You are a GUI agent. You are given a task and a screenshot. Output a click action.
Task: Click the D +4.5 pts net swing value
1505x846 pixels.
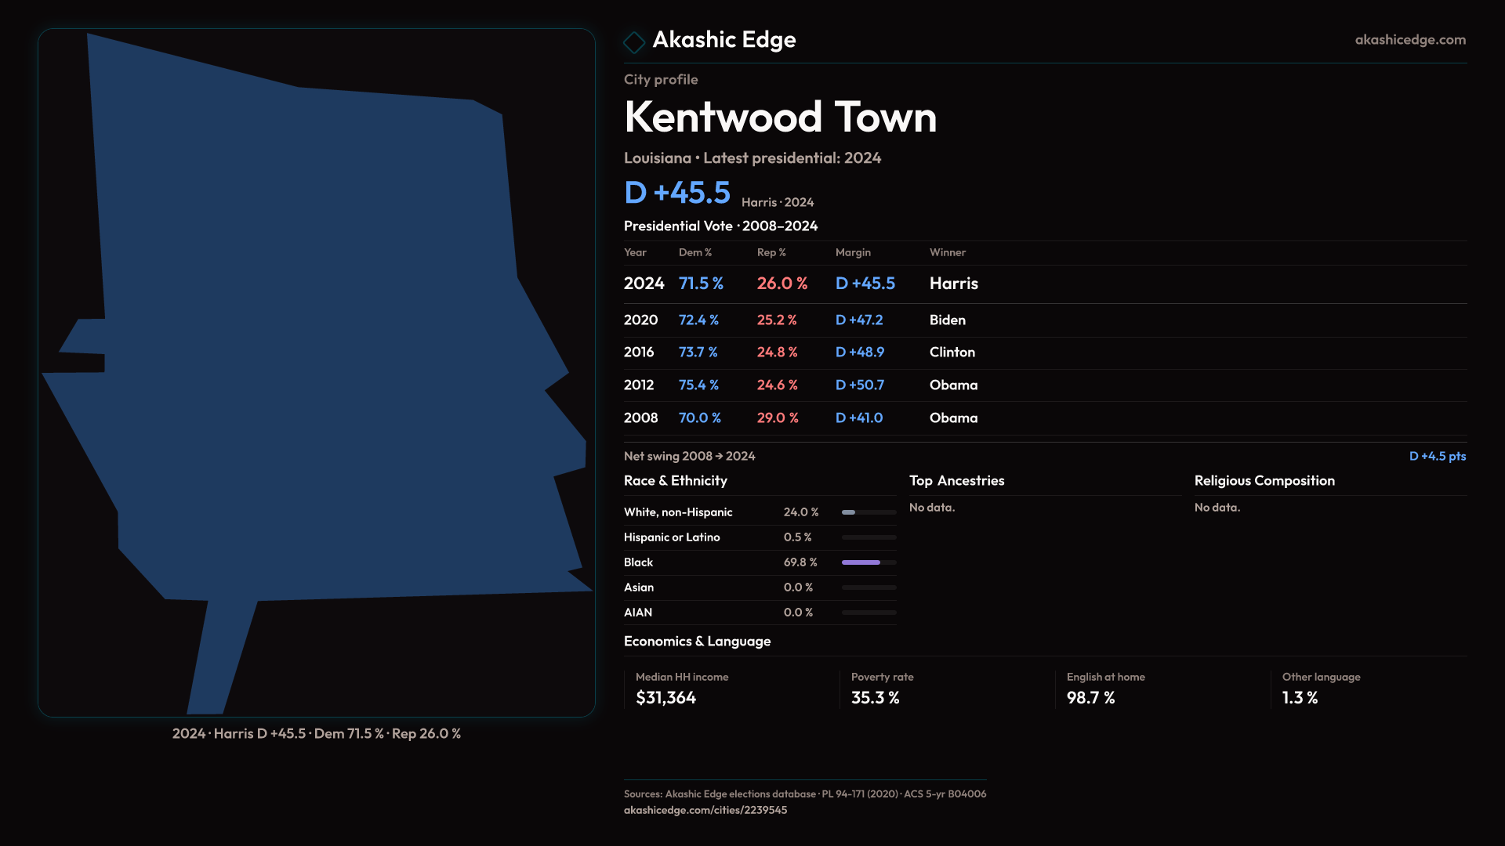(1437, 456)
